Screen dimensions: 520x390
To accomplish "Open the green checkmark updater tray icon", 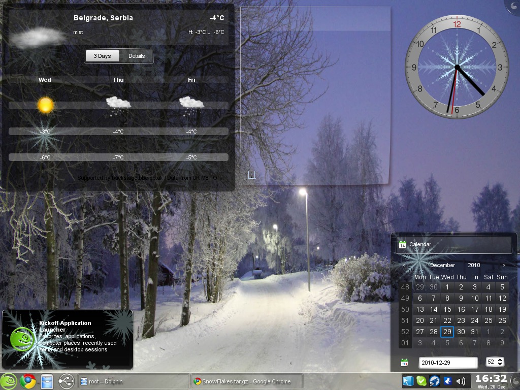I will click(x=421, y=381).
